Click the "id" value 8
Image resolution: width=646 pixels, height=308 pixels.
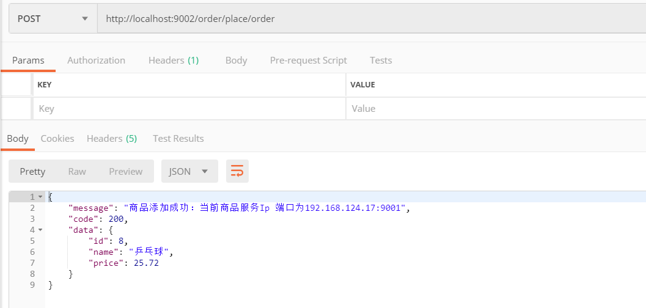(121, 241)
